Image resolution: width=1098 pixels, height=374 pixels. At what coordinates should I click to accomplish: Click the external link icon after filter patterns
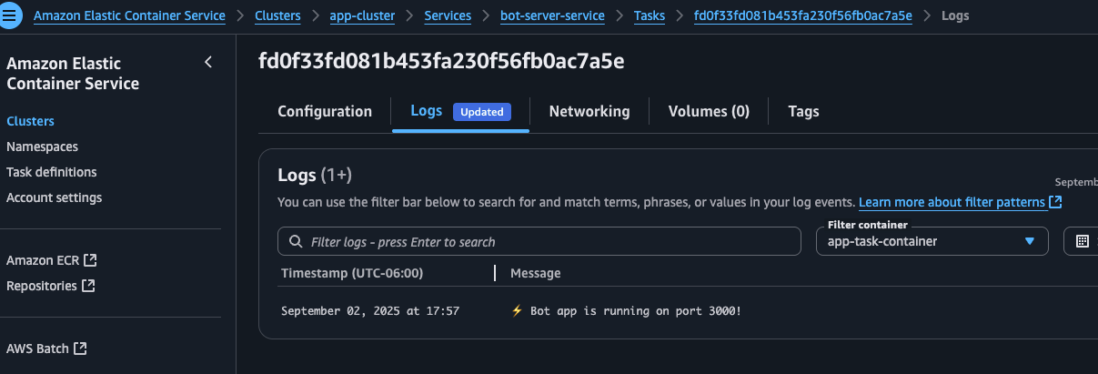pyautogui.click(x=1055, y=202)
